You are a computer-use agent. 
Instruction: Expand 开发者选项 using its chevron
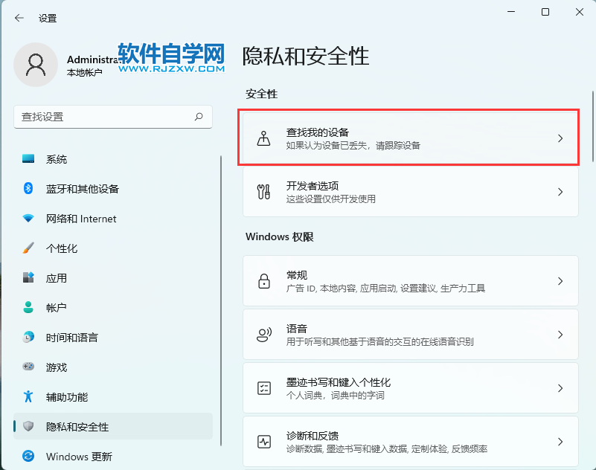point(560,192)
